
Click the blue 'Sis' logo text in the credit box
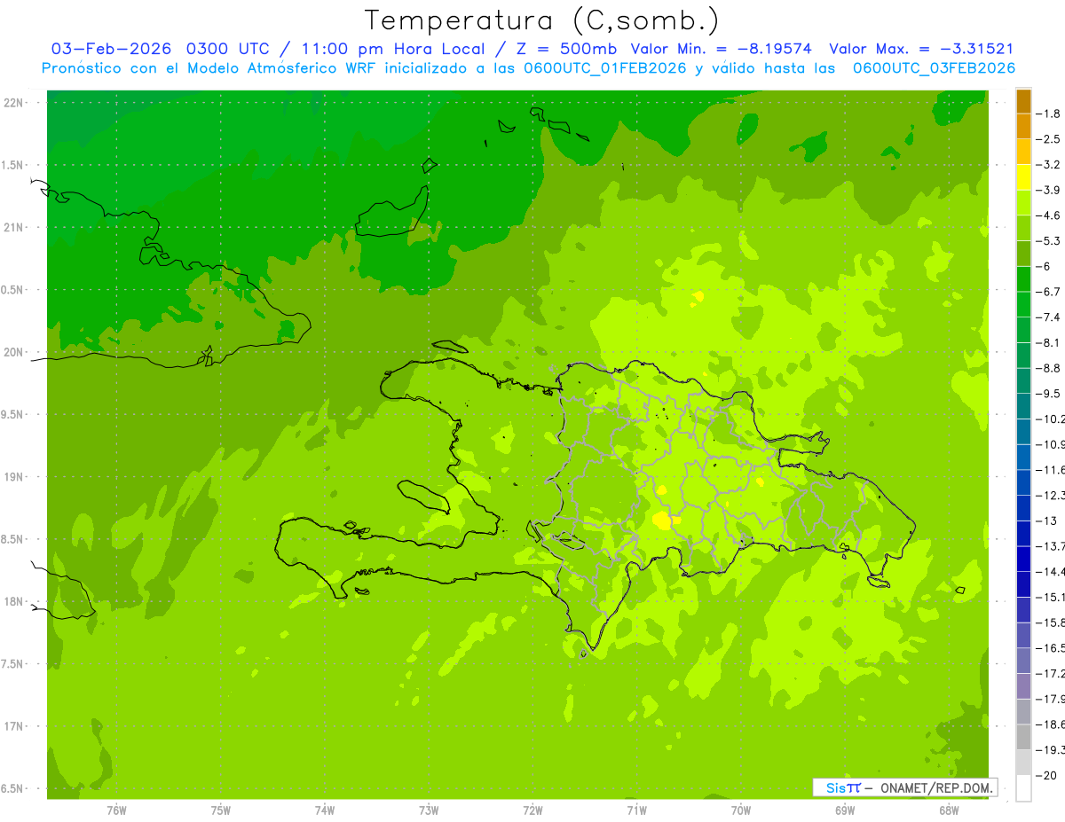[x=836, y=787]
